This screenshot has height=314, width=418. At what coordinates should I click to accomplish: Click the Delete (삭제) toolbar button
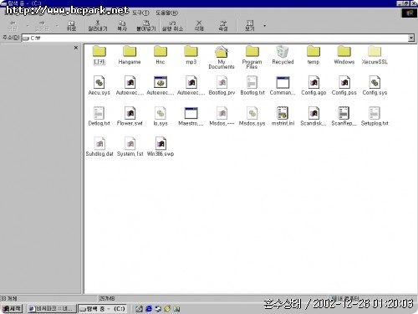tap(199, 26)
